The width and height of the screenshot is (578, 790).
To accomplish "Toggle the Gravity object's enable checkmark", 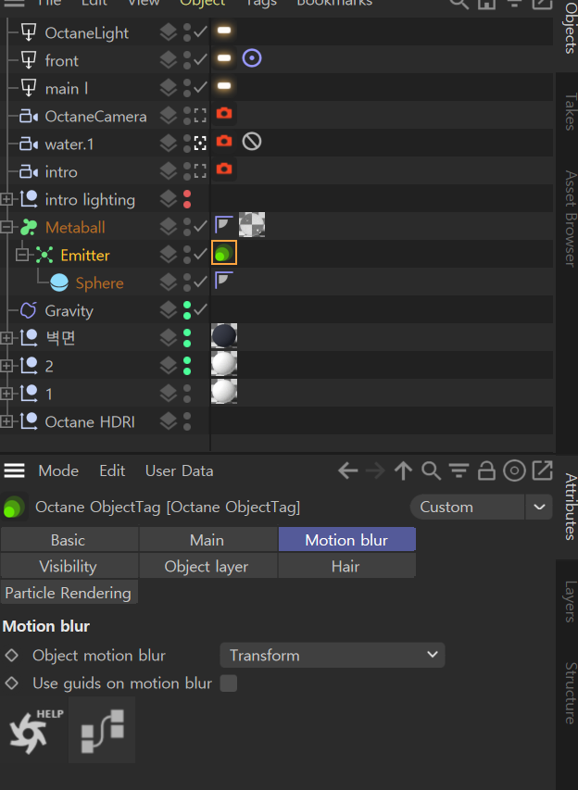I will 201,310.
